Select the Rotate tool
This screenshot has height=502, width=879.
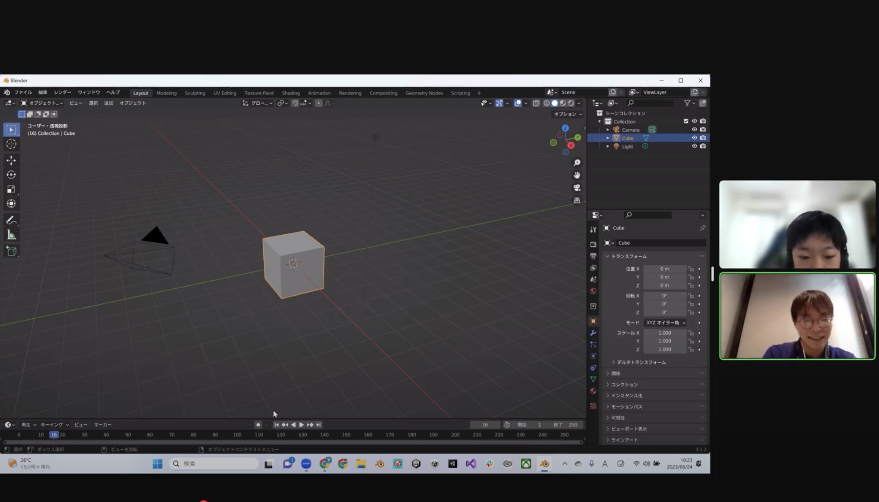coord(11,175)
